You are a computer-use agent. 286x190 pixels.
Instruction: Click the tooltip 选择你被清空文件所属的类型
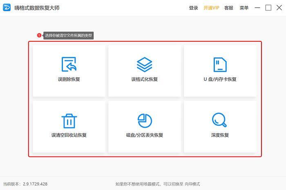tap(68, 36)
